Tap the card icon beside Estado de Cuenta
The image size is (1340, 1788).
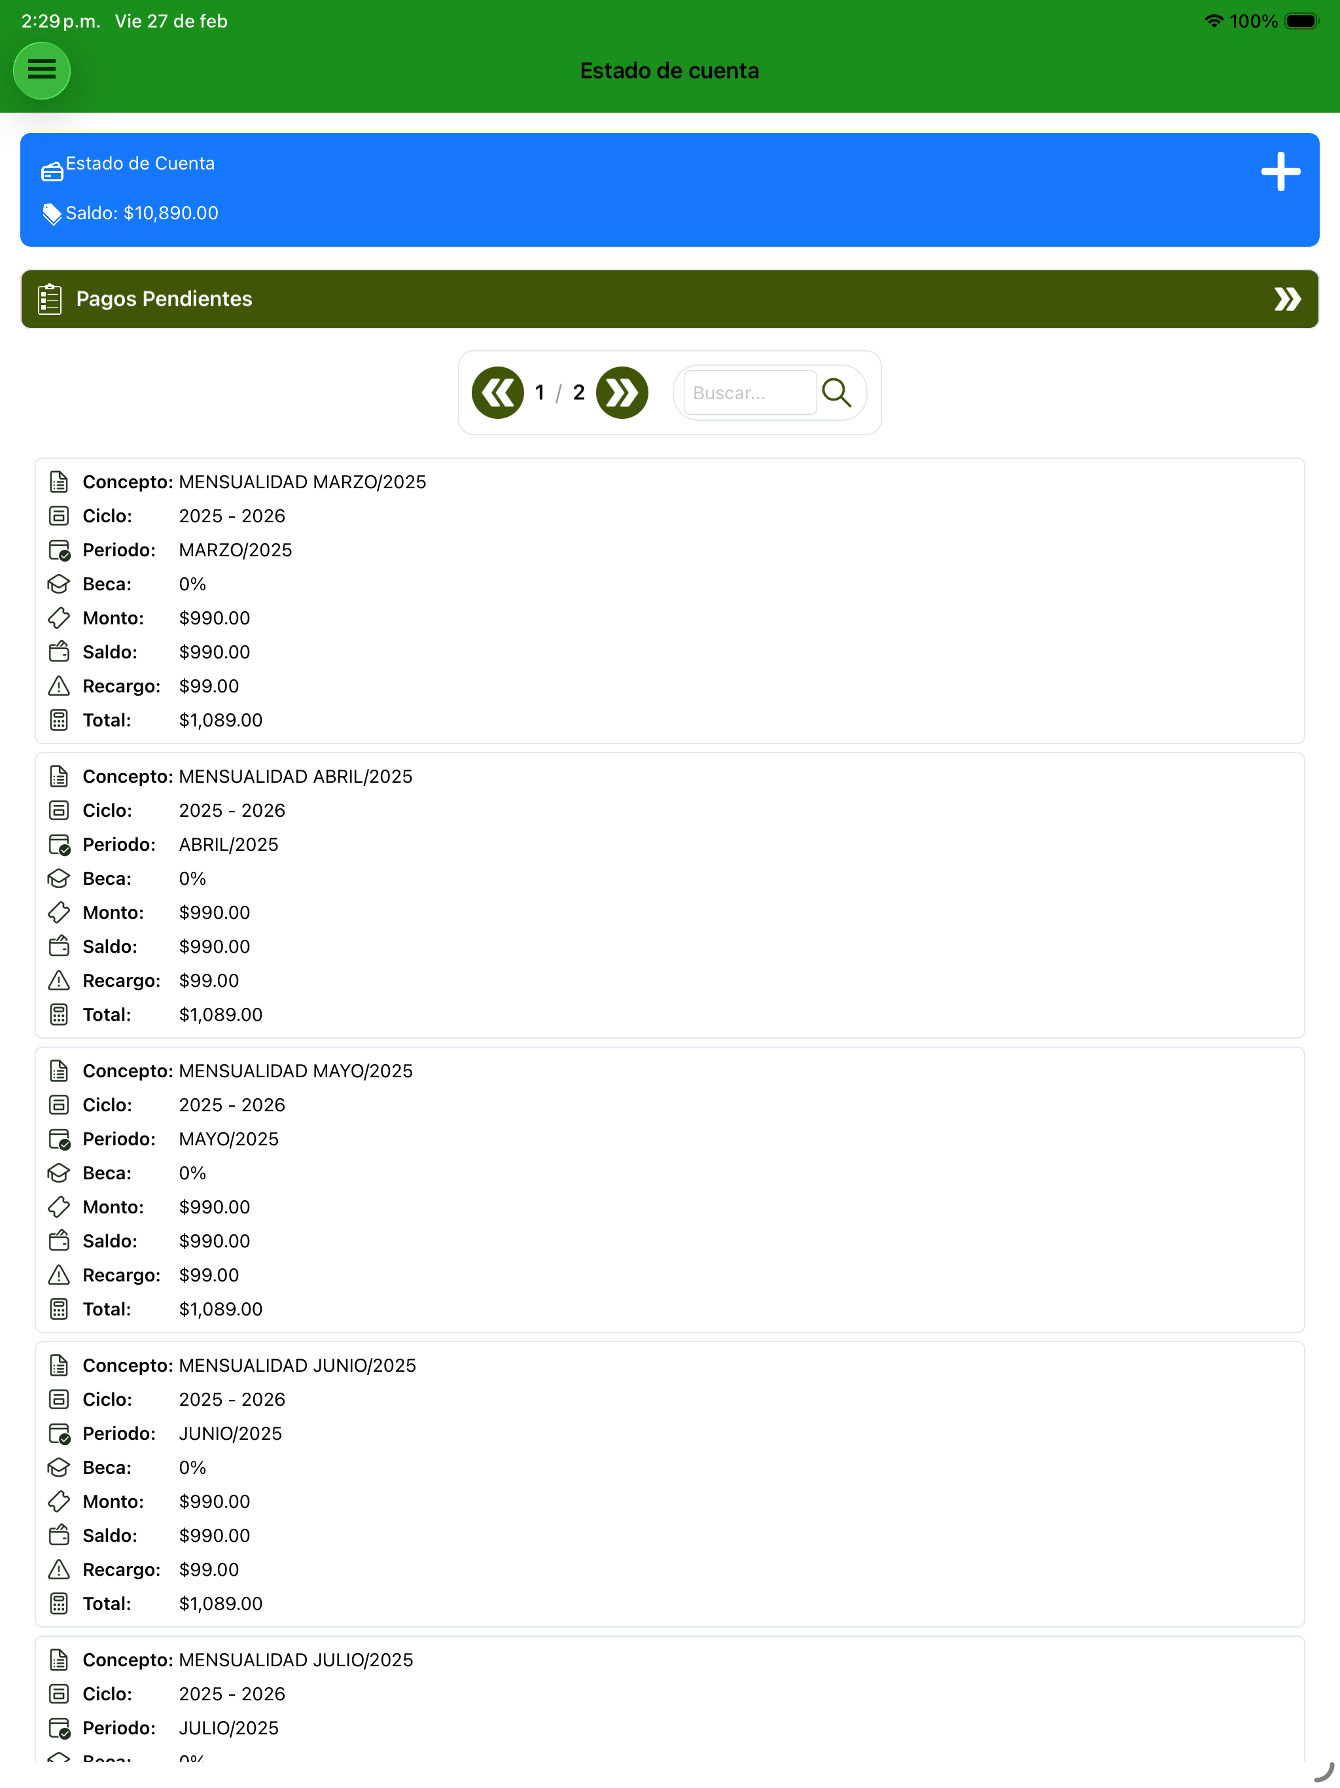click(52, 171)
